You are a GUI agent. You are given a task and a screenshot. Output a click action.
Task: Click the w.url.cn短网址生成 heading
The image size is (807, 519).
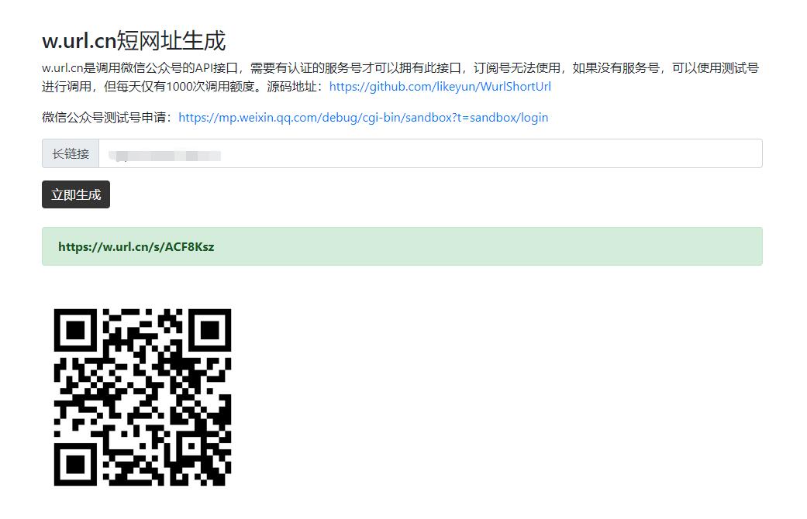[134, 40]
